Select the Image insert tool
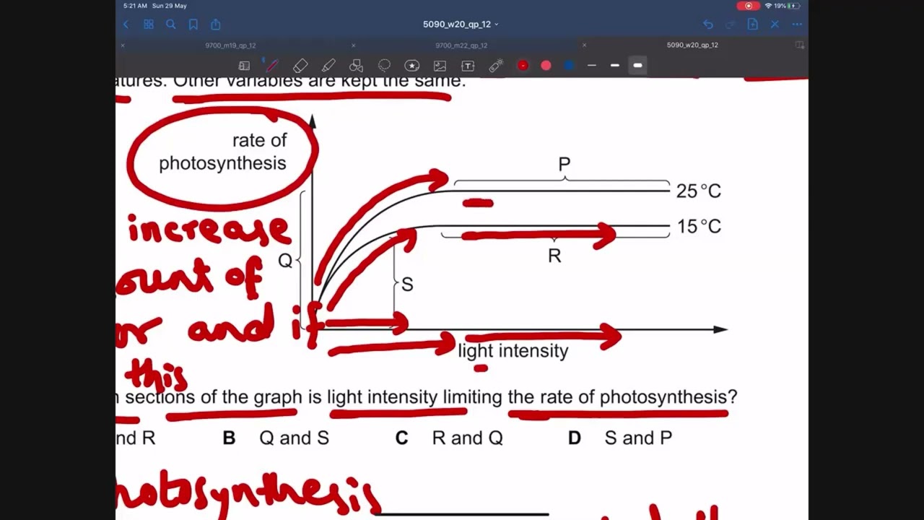Screen dimensions: 924x520 coord(440,66)
